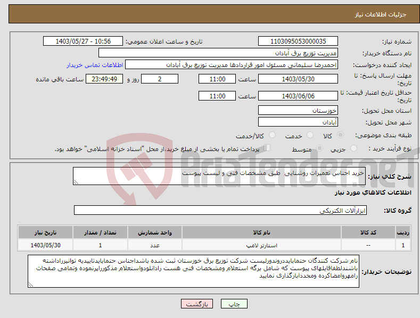Click the واحد شمارش column header
The height and width of the screenshot is (318, 420).
point(155,232)
